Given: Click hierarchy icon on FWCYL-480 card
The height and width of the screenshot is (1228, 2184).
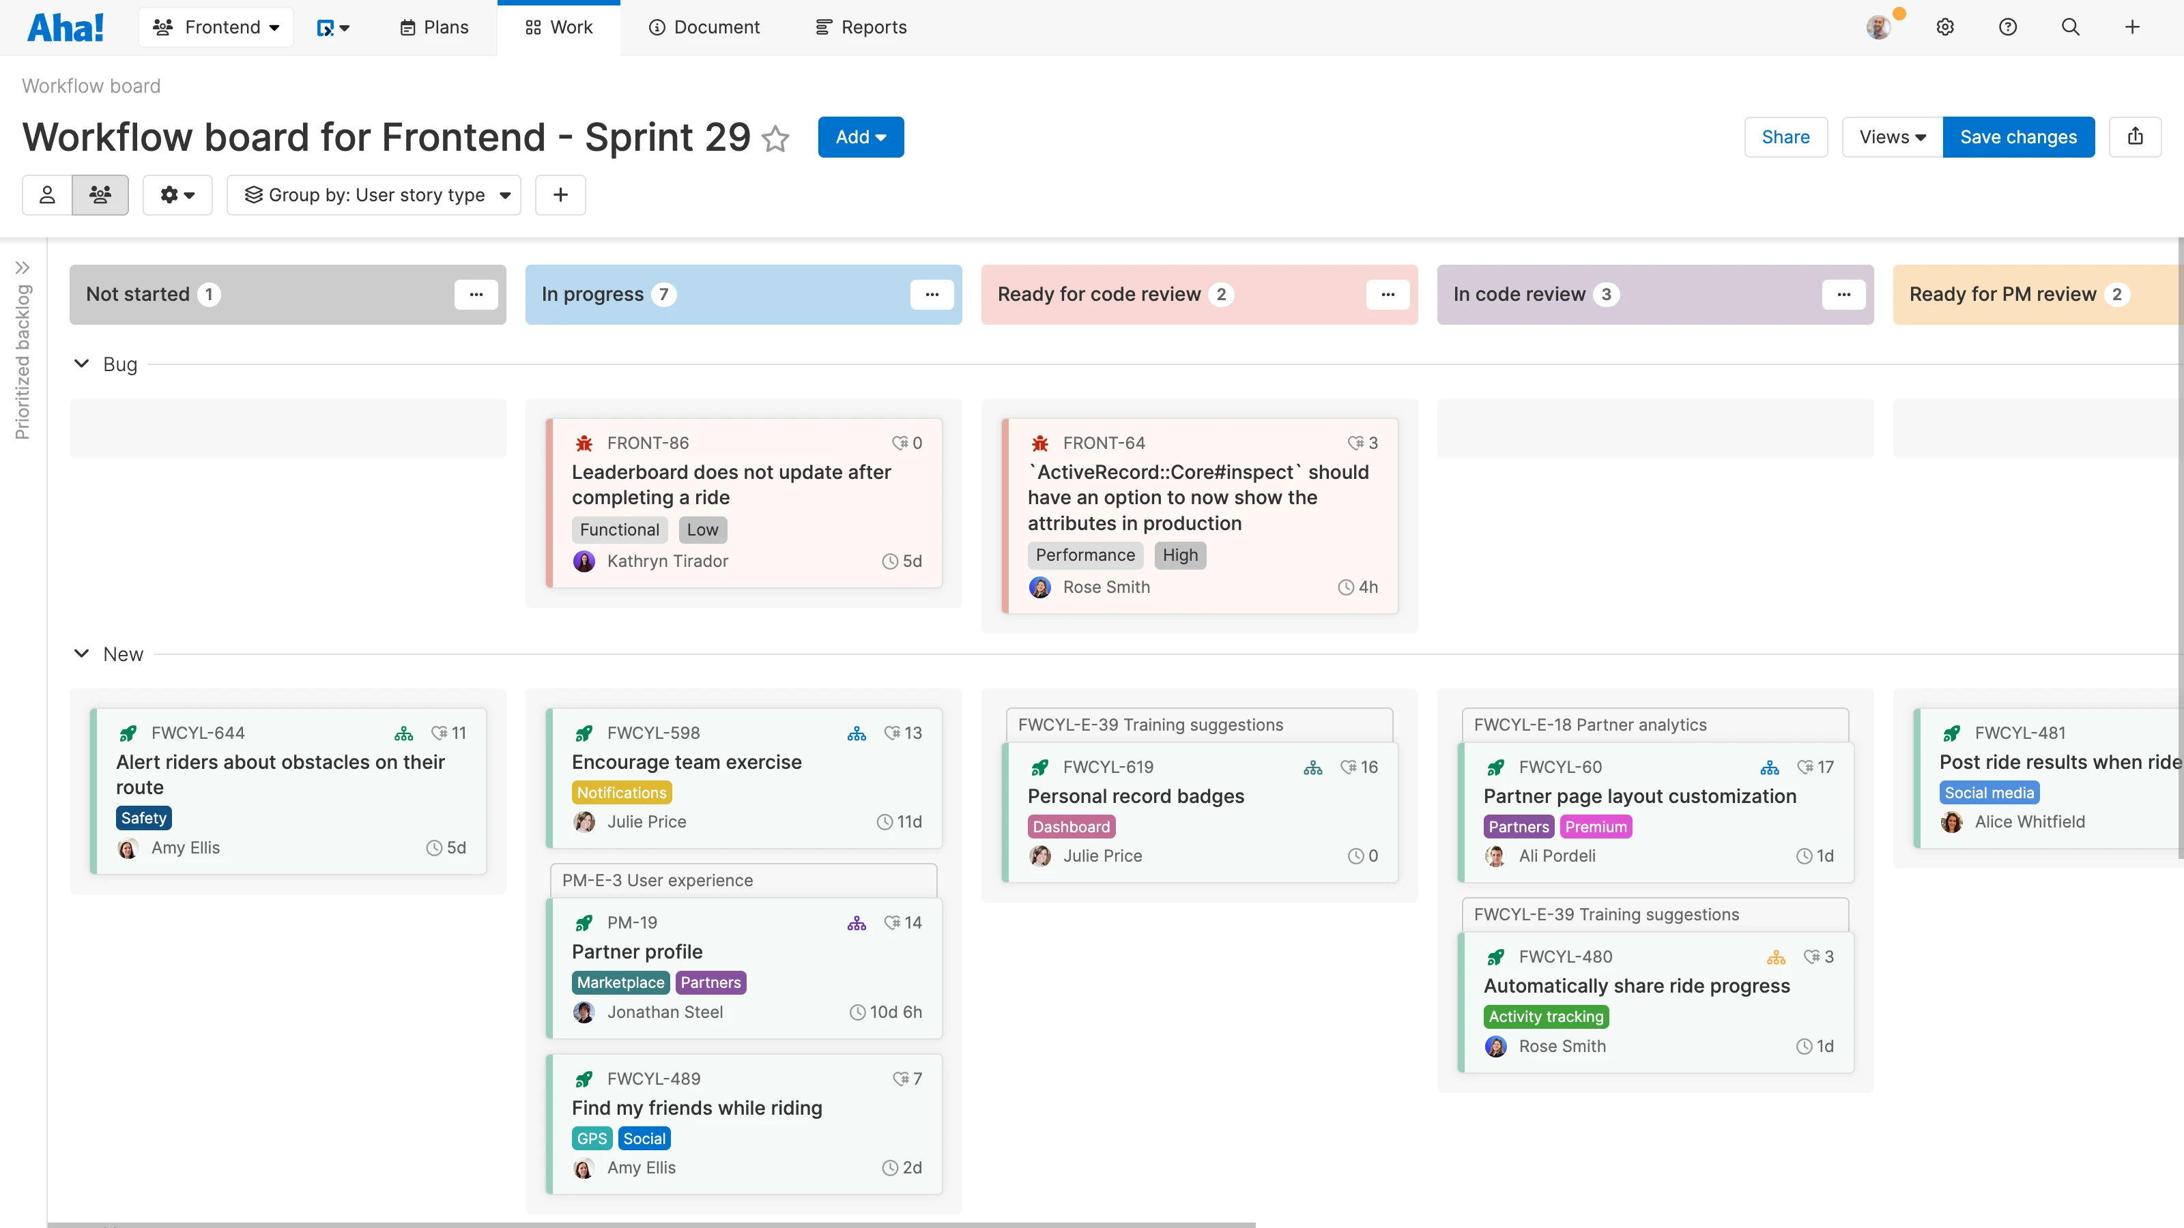Looking at the screenshot, I should point(1775,956).
